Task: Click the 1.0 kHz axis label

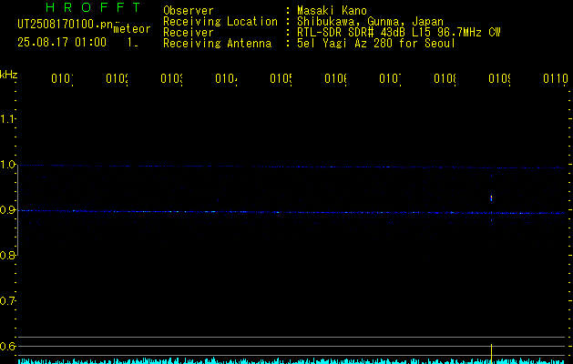Action: [7, 165]
